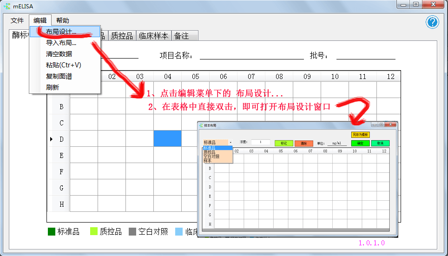Click the orange 清除 button

[304, 143]
